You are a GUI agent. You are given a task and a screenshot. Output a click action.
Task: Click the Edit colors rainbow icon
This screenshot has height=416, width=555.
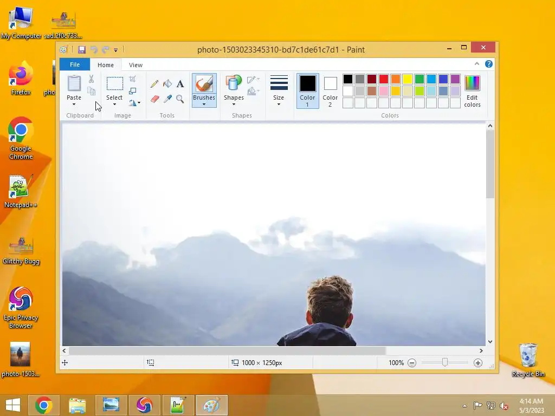point(472,83)
